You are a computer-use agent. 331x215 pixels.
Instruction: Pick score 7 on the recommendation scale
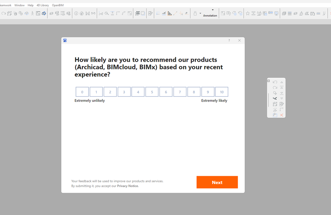point(180,92)
